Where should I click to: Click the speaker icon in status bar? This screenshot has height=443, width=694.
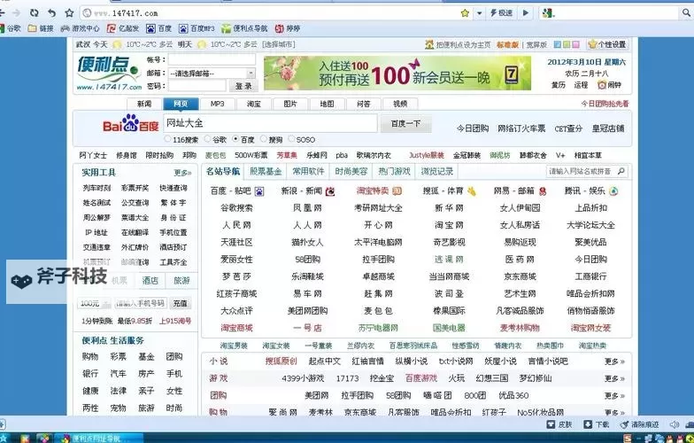tap(675, 424)
